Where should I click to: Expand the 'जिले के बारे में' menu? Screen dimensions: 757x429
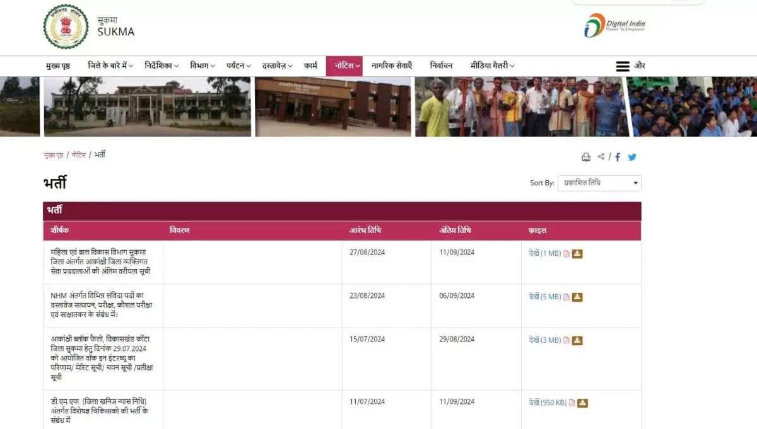point(110,66)
